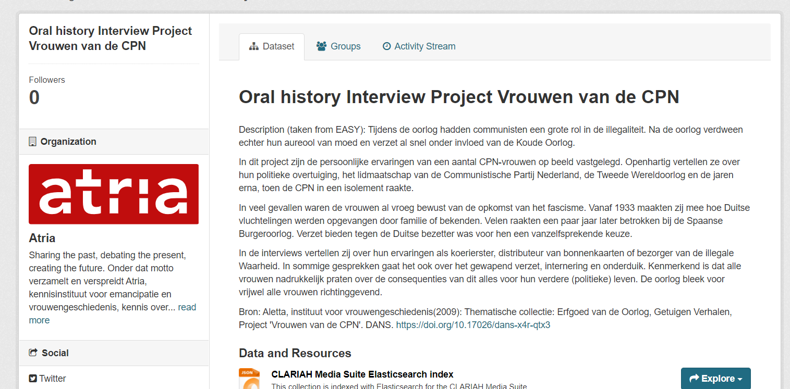Click the sitemap icon on Dataset tab
The width and height of the screenshot is (790, 389).
(254, 46)
